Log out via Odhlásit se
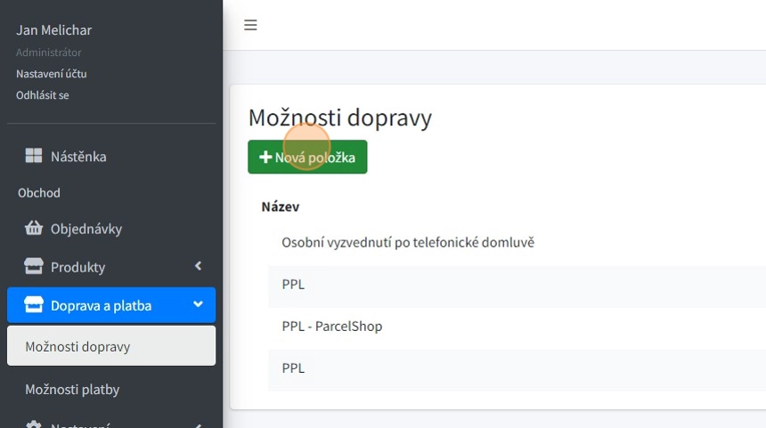 [42, 94]
